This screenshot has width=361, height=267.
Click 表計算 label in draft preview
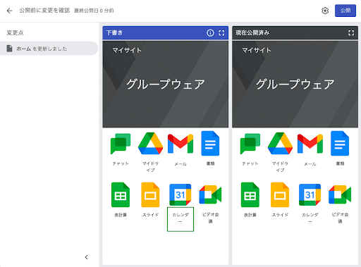click(121, 215)
